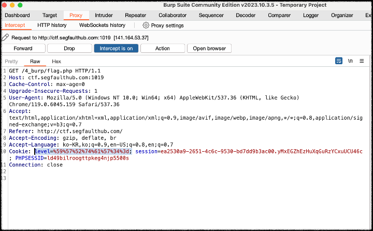
Task: Click the request target URL text
Action: tap(74, 38)
